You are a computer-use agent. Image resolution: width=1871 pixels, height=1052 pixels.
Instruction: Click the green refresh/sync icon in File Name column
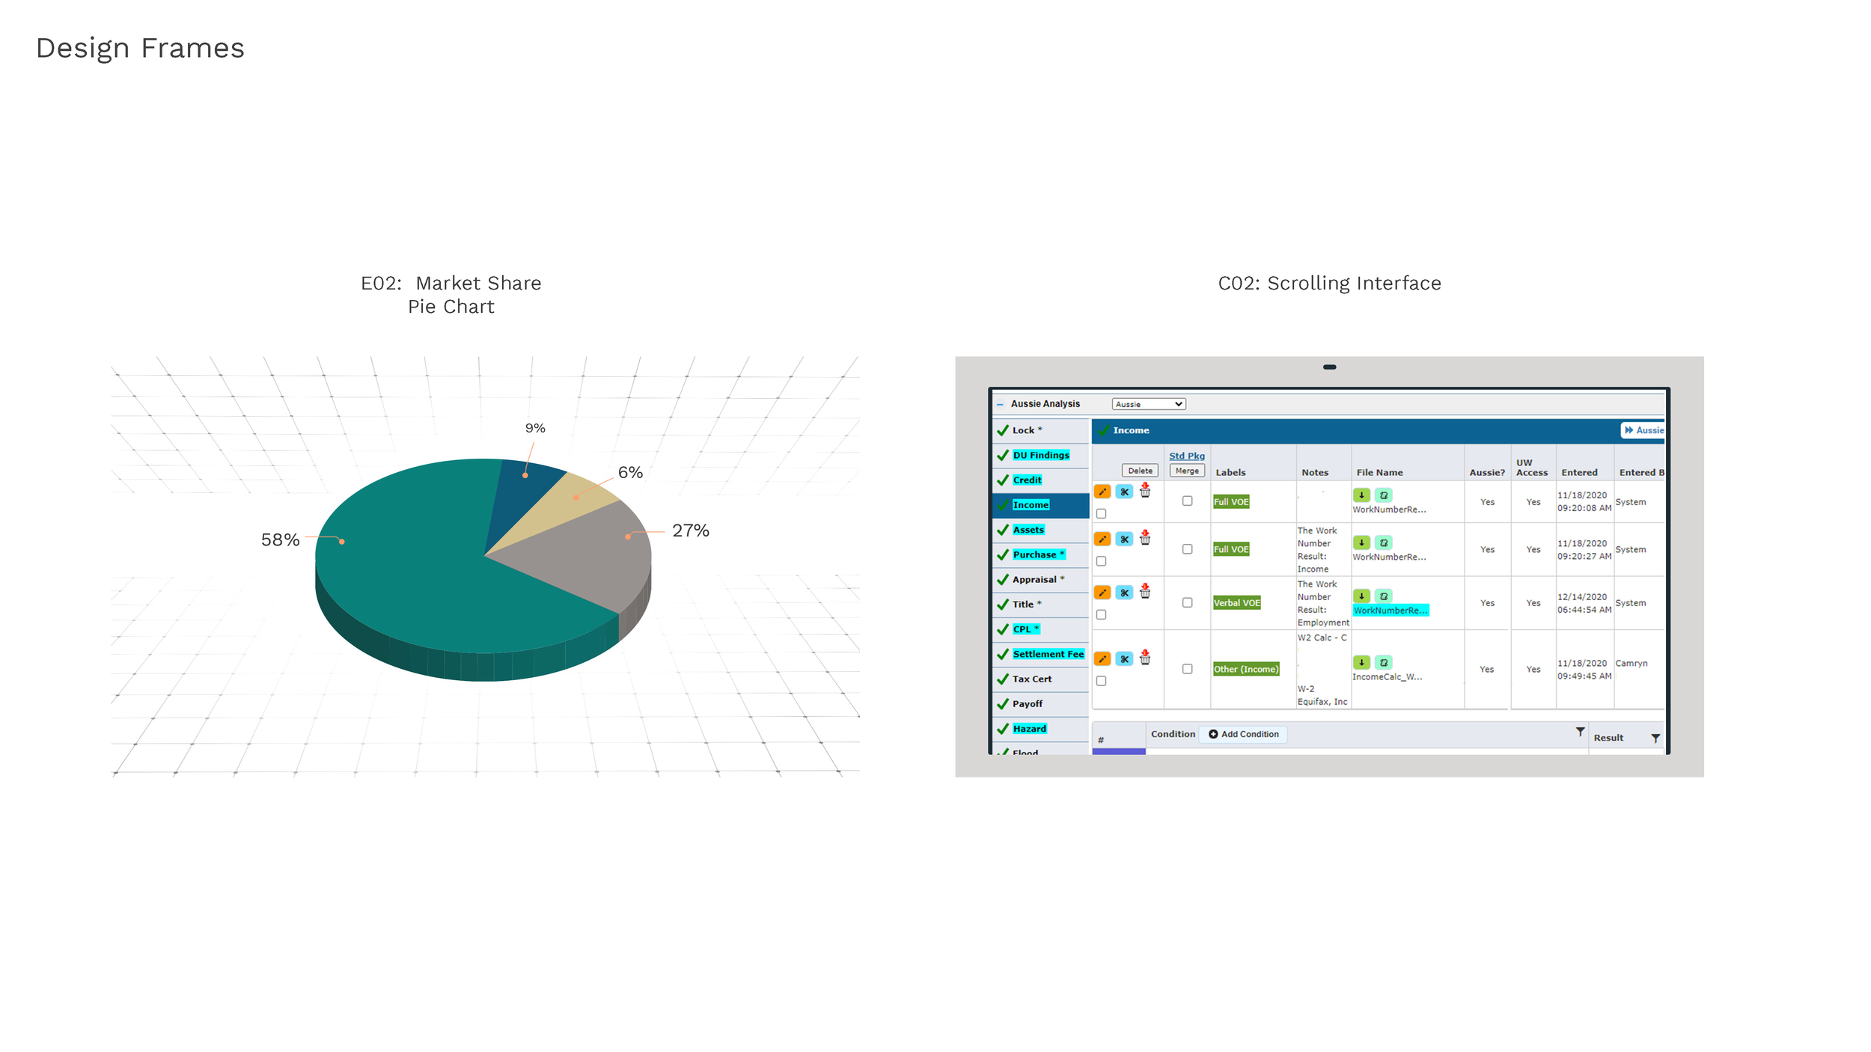tap(1387, 496)
